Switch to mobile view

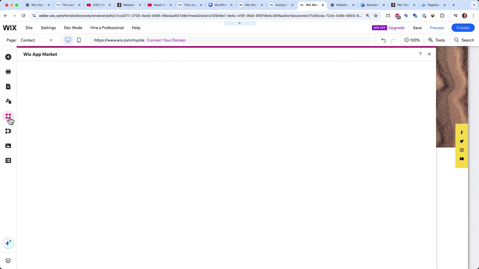click(x=79, y=40)
